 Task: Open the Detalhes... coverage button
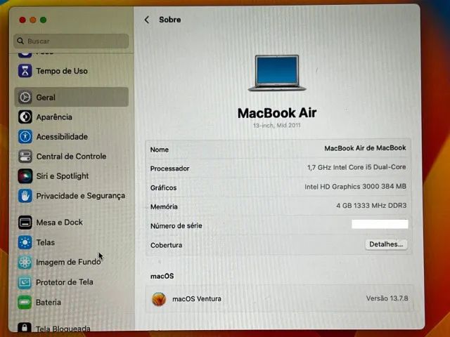(x=386, y=244)
